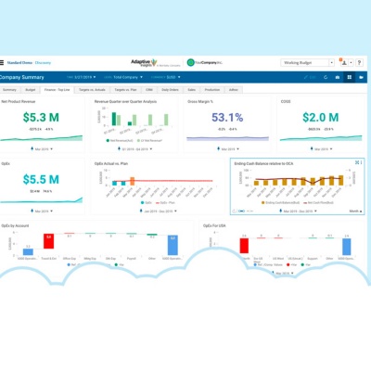Click the camera snapshot icon

[338, 77]
